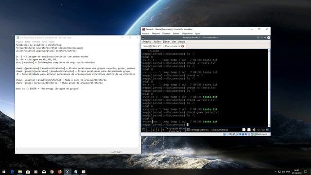Click the terminal vertical scrollbar
The height and width of the screenshot is (175, 311).
tap(269, 87)
